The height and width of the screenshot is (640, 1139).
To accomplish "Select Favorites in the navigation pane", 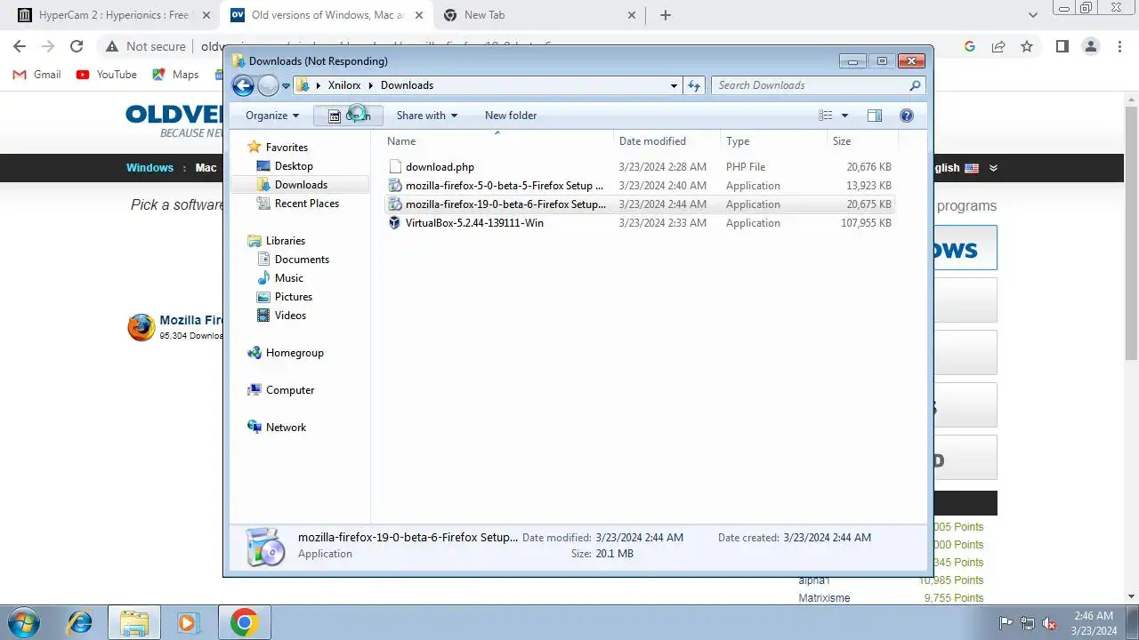I will pos(286,148).
